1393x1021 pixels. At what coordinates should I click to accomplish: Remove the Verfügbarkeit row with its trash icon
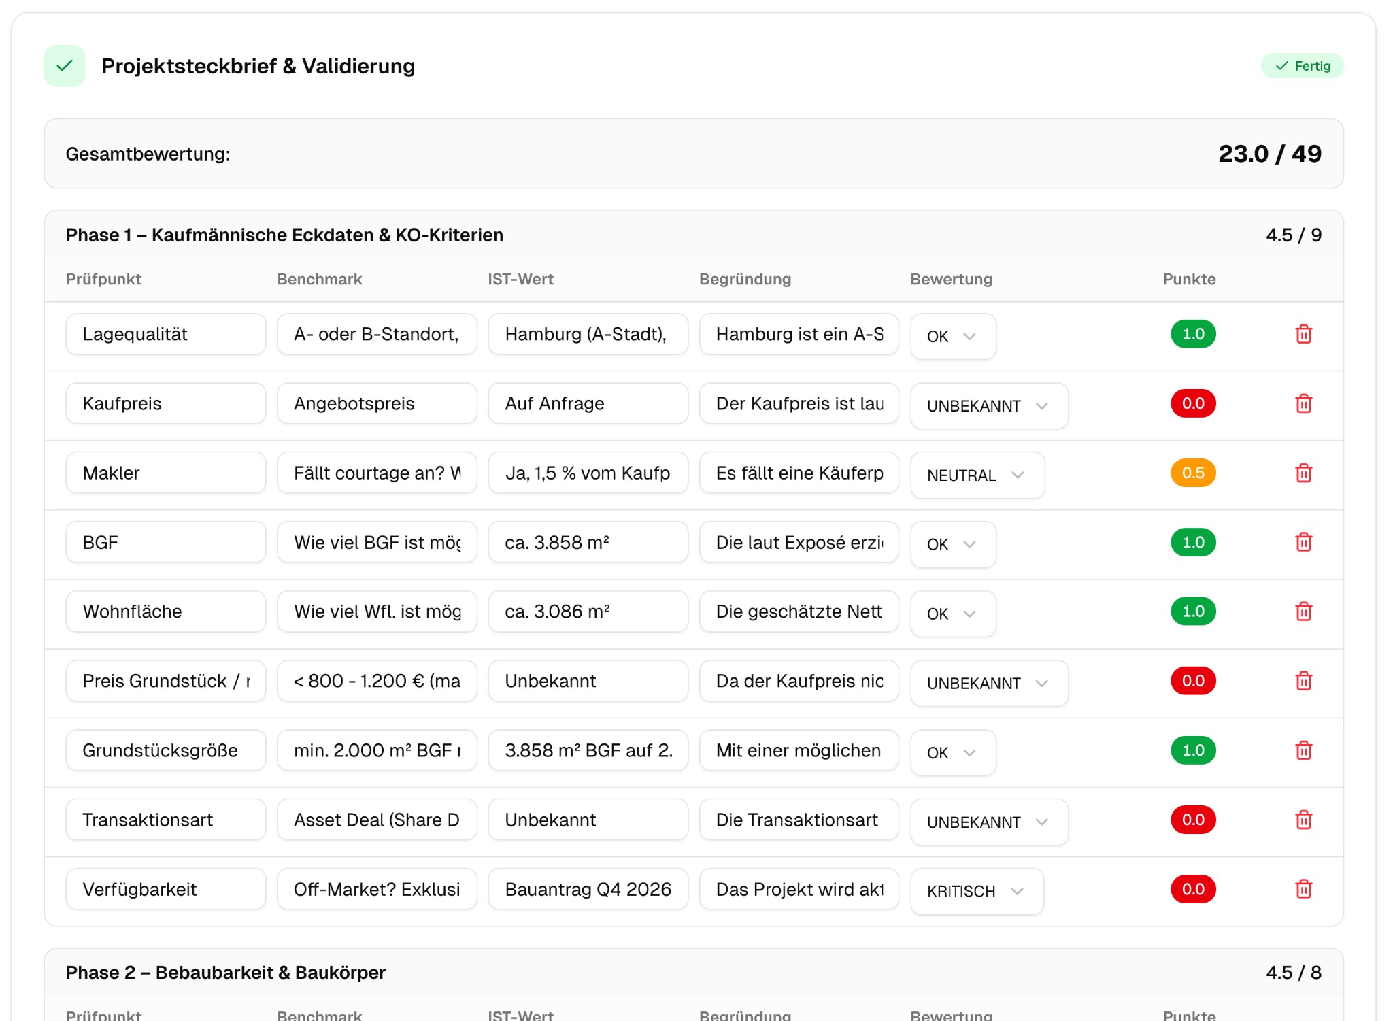(1303, 889)
